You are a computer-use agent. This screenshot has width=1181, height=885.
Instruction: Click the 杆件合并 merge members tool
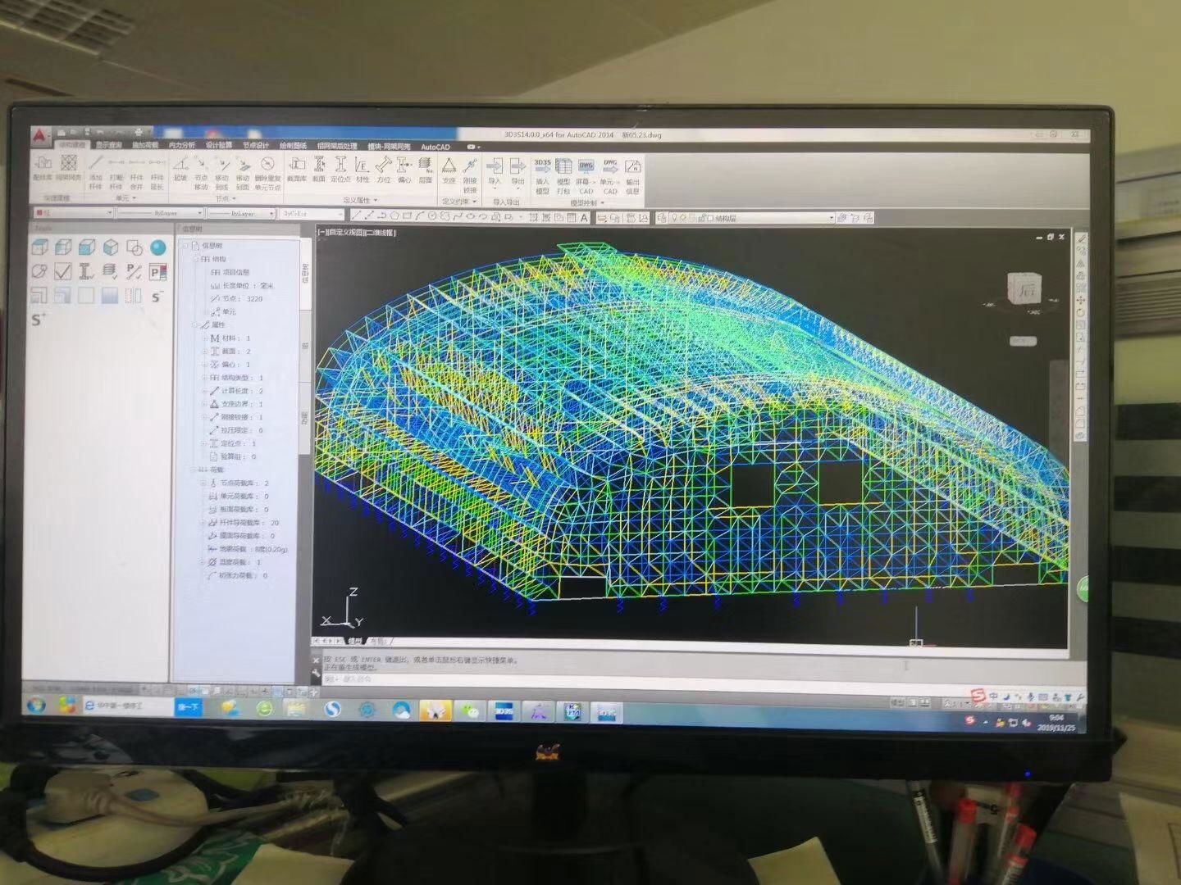point(136,173)
